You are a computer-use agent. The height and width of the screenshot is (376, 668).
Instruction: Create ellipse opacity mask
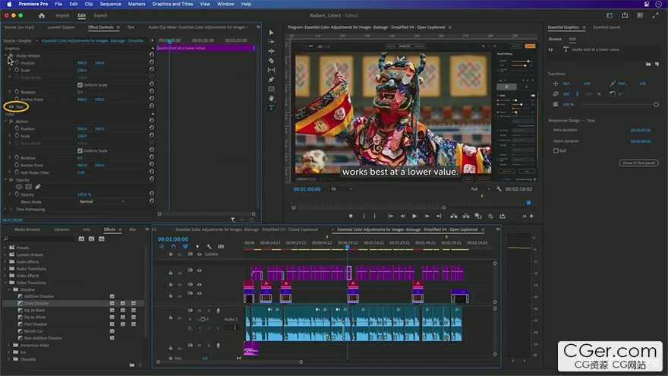(19, 187)
